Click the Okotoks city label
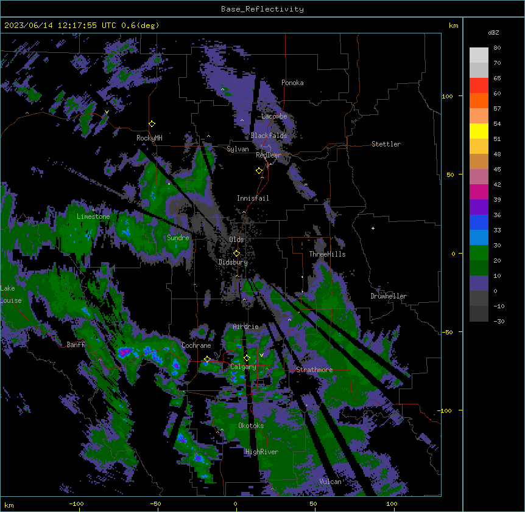 click(251, 426)
